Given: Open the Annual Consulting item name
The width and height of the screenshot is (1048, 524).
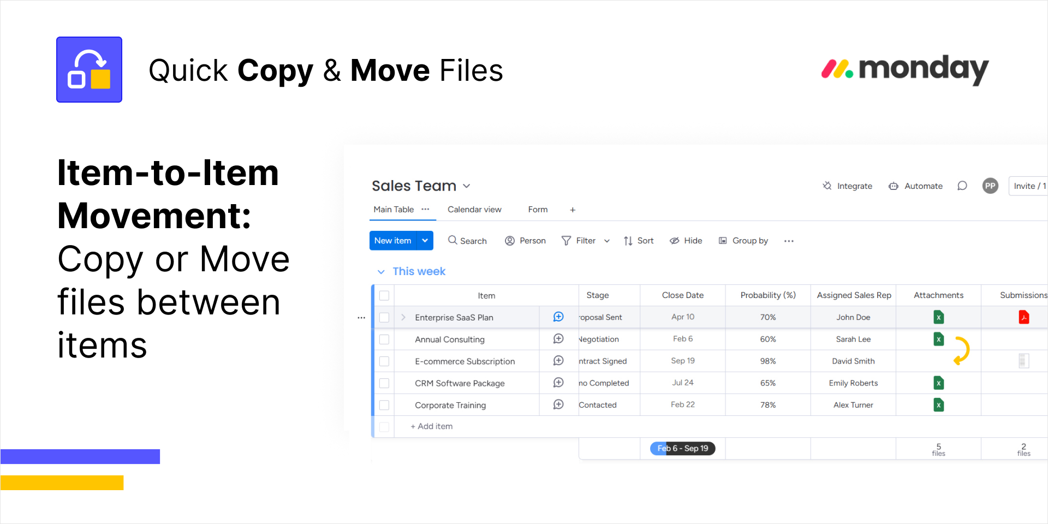Looking at the screenshot, I should (450, 340).
